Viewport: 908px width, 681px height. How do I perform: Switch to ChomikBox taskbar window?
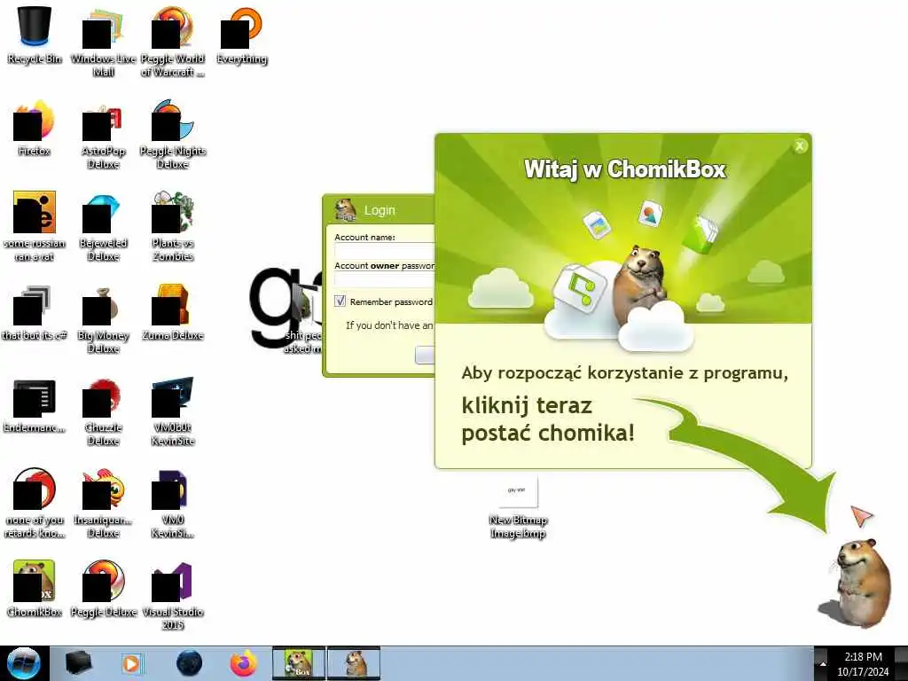[x=299, y=663]
